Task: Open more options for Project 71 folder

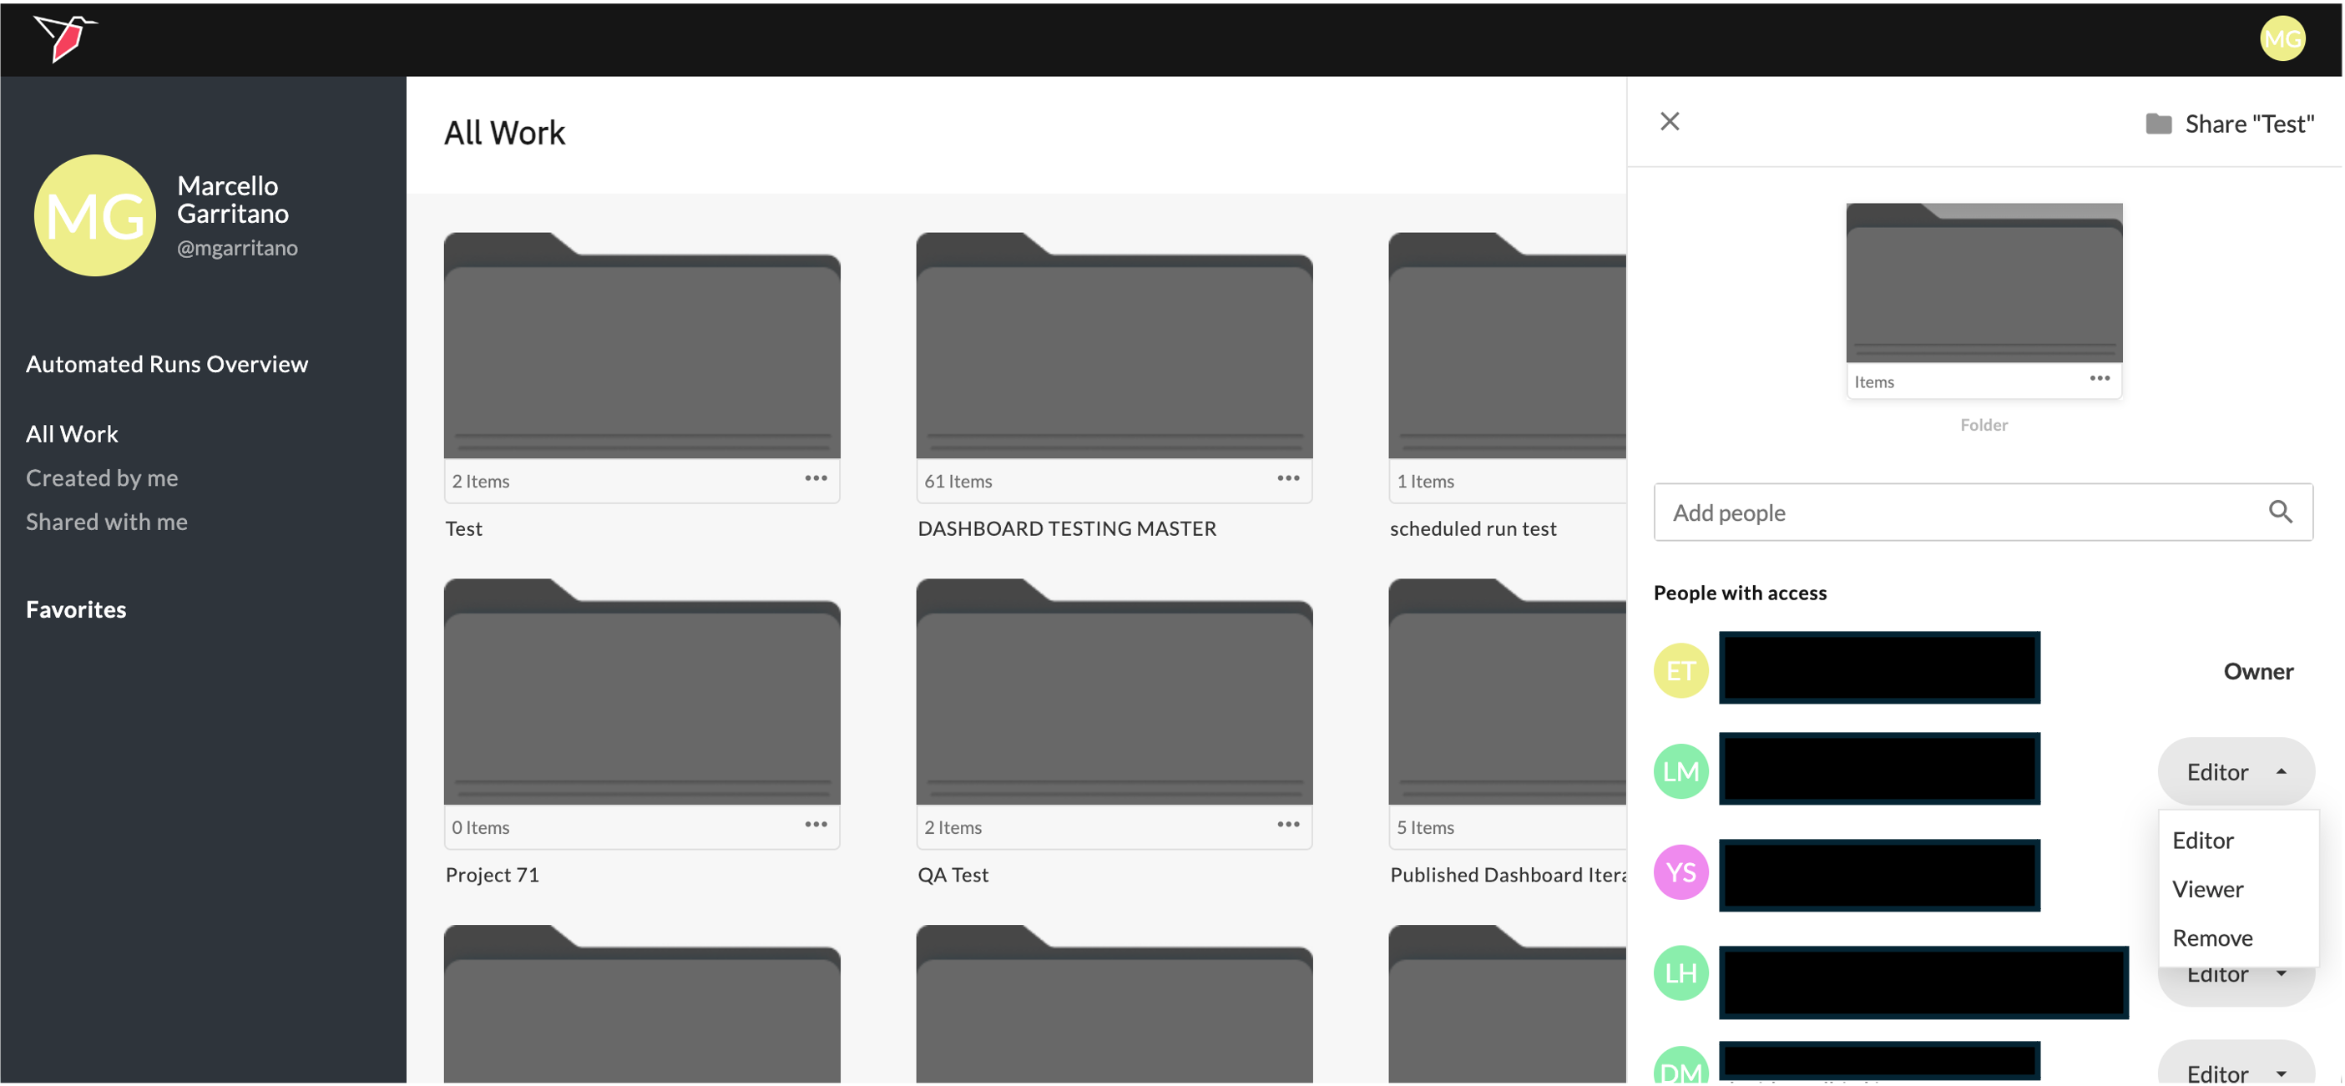Action: (815, 824)
